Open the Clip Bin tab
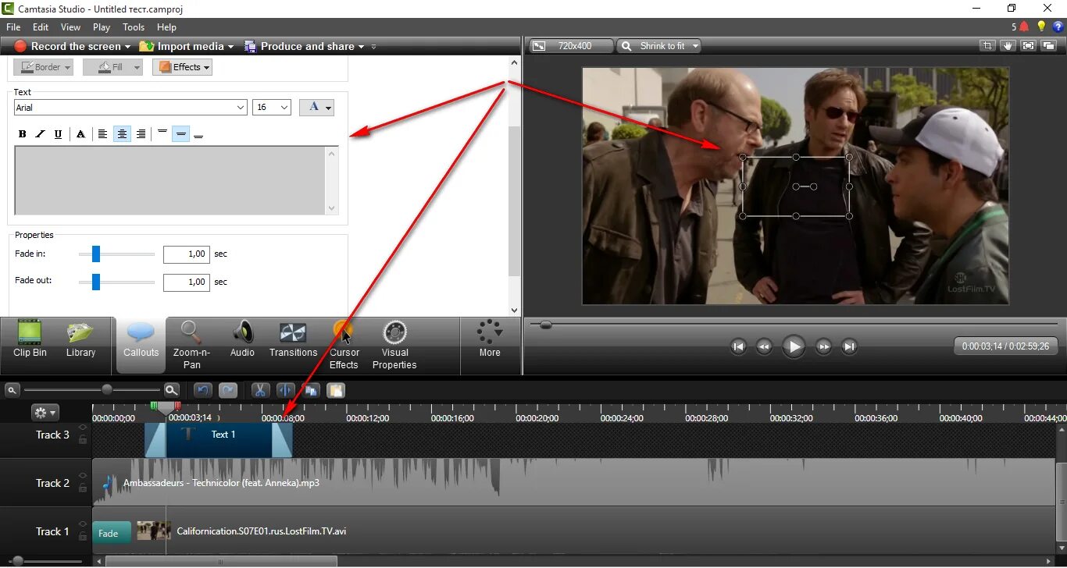 (x=30, y=341)
